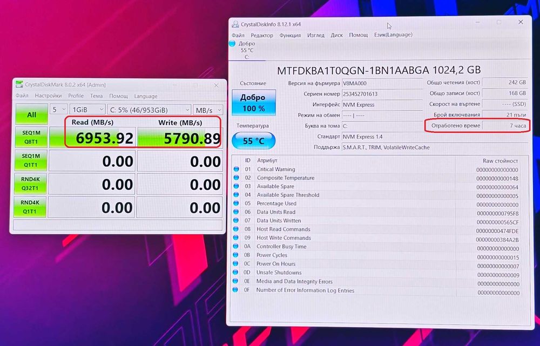The height and width of the screenshot is (346, 540).
Task: Click the Брой включвания value 21 пъти
Action: click(505, 114)
